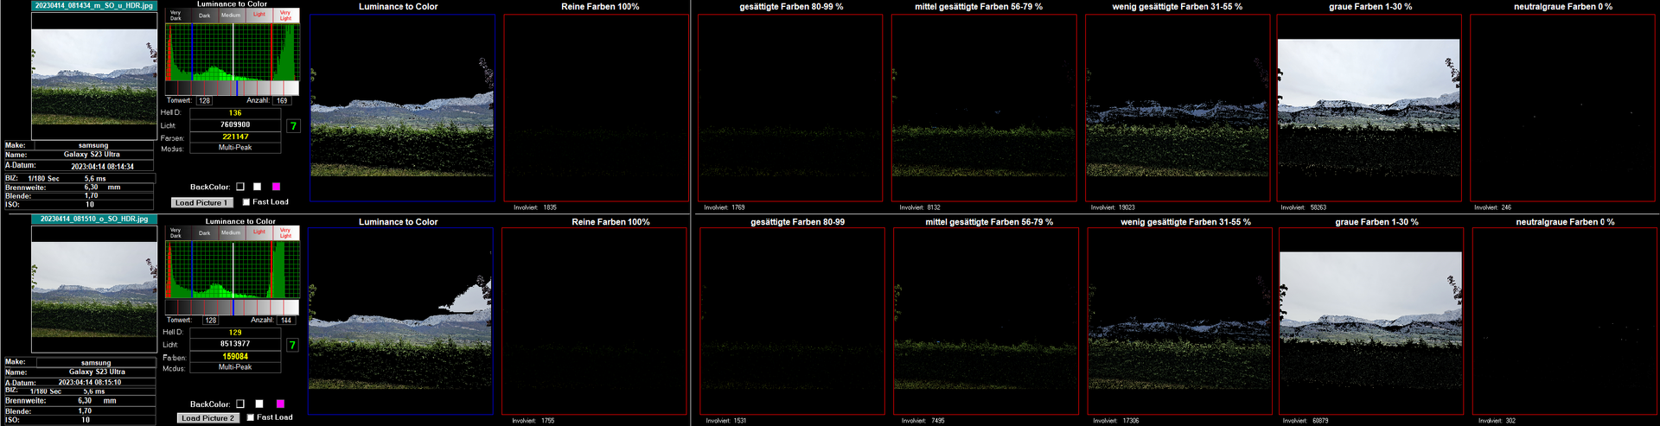Select Dark range in second picture's histogram
The width and height of the screenshot is (1660, 426).
pyautogui.click(x=204, y=233)
